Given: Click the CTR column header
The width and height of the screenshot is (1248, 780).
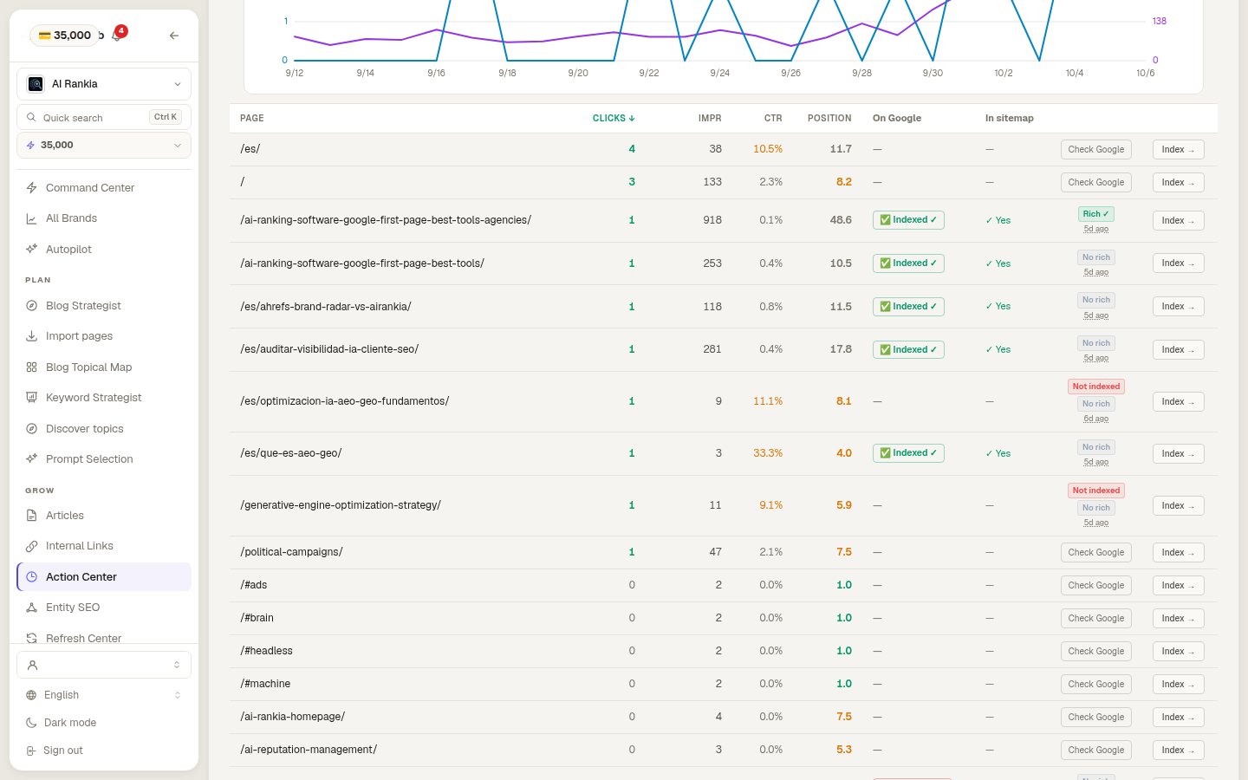Looking at the screenshot, I should pyautogui.click(x=773, y=118).
